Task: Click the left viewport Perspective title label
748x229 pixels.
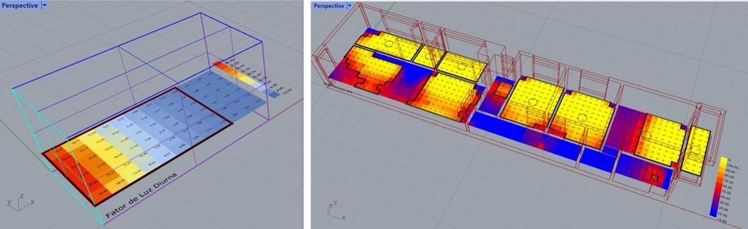Action: 21,5
